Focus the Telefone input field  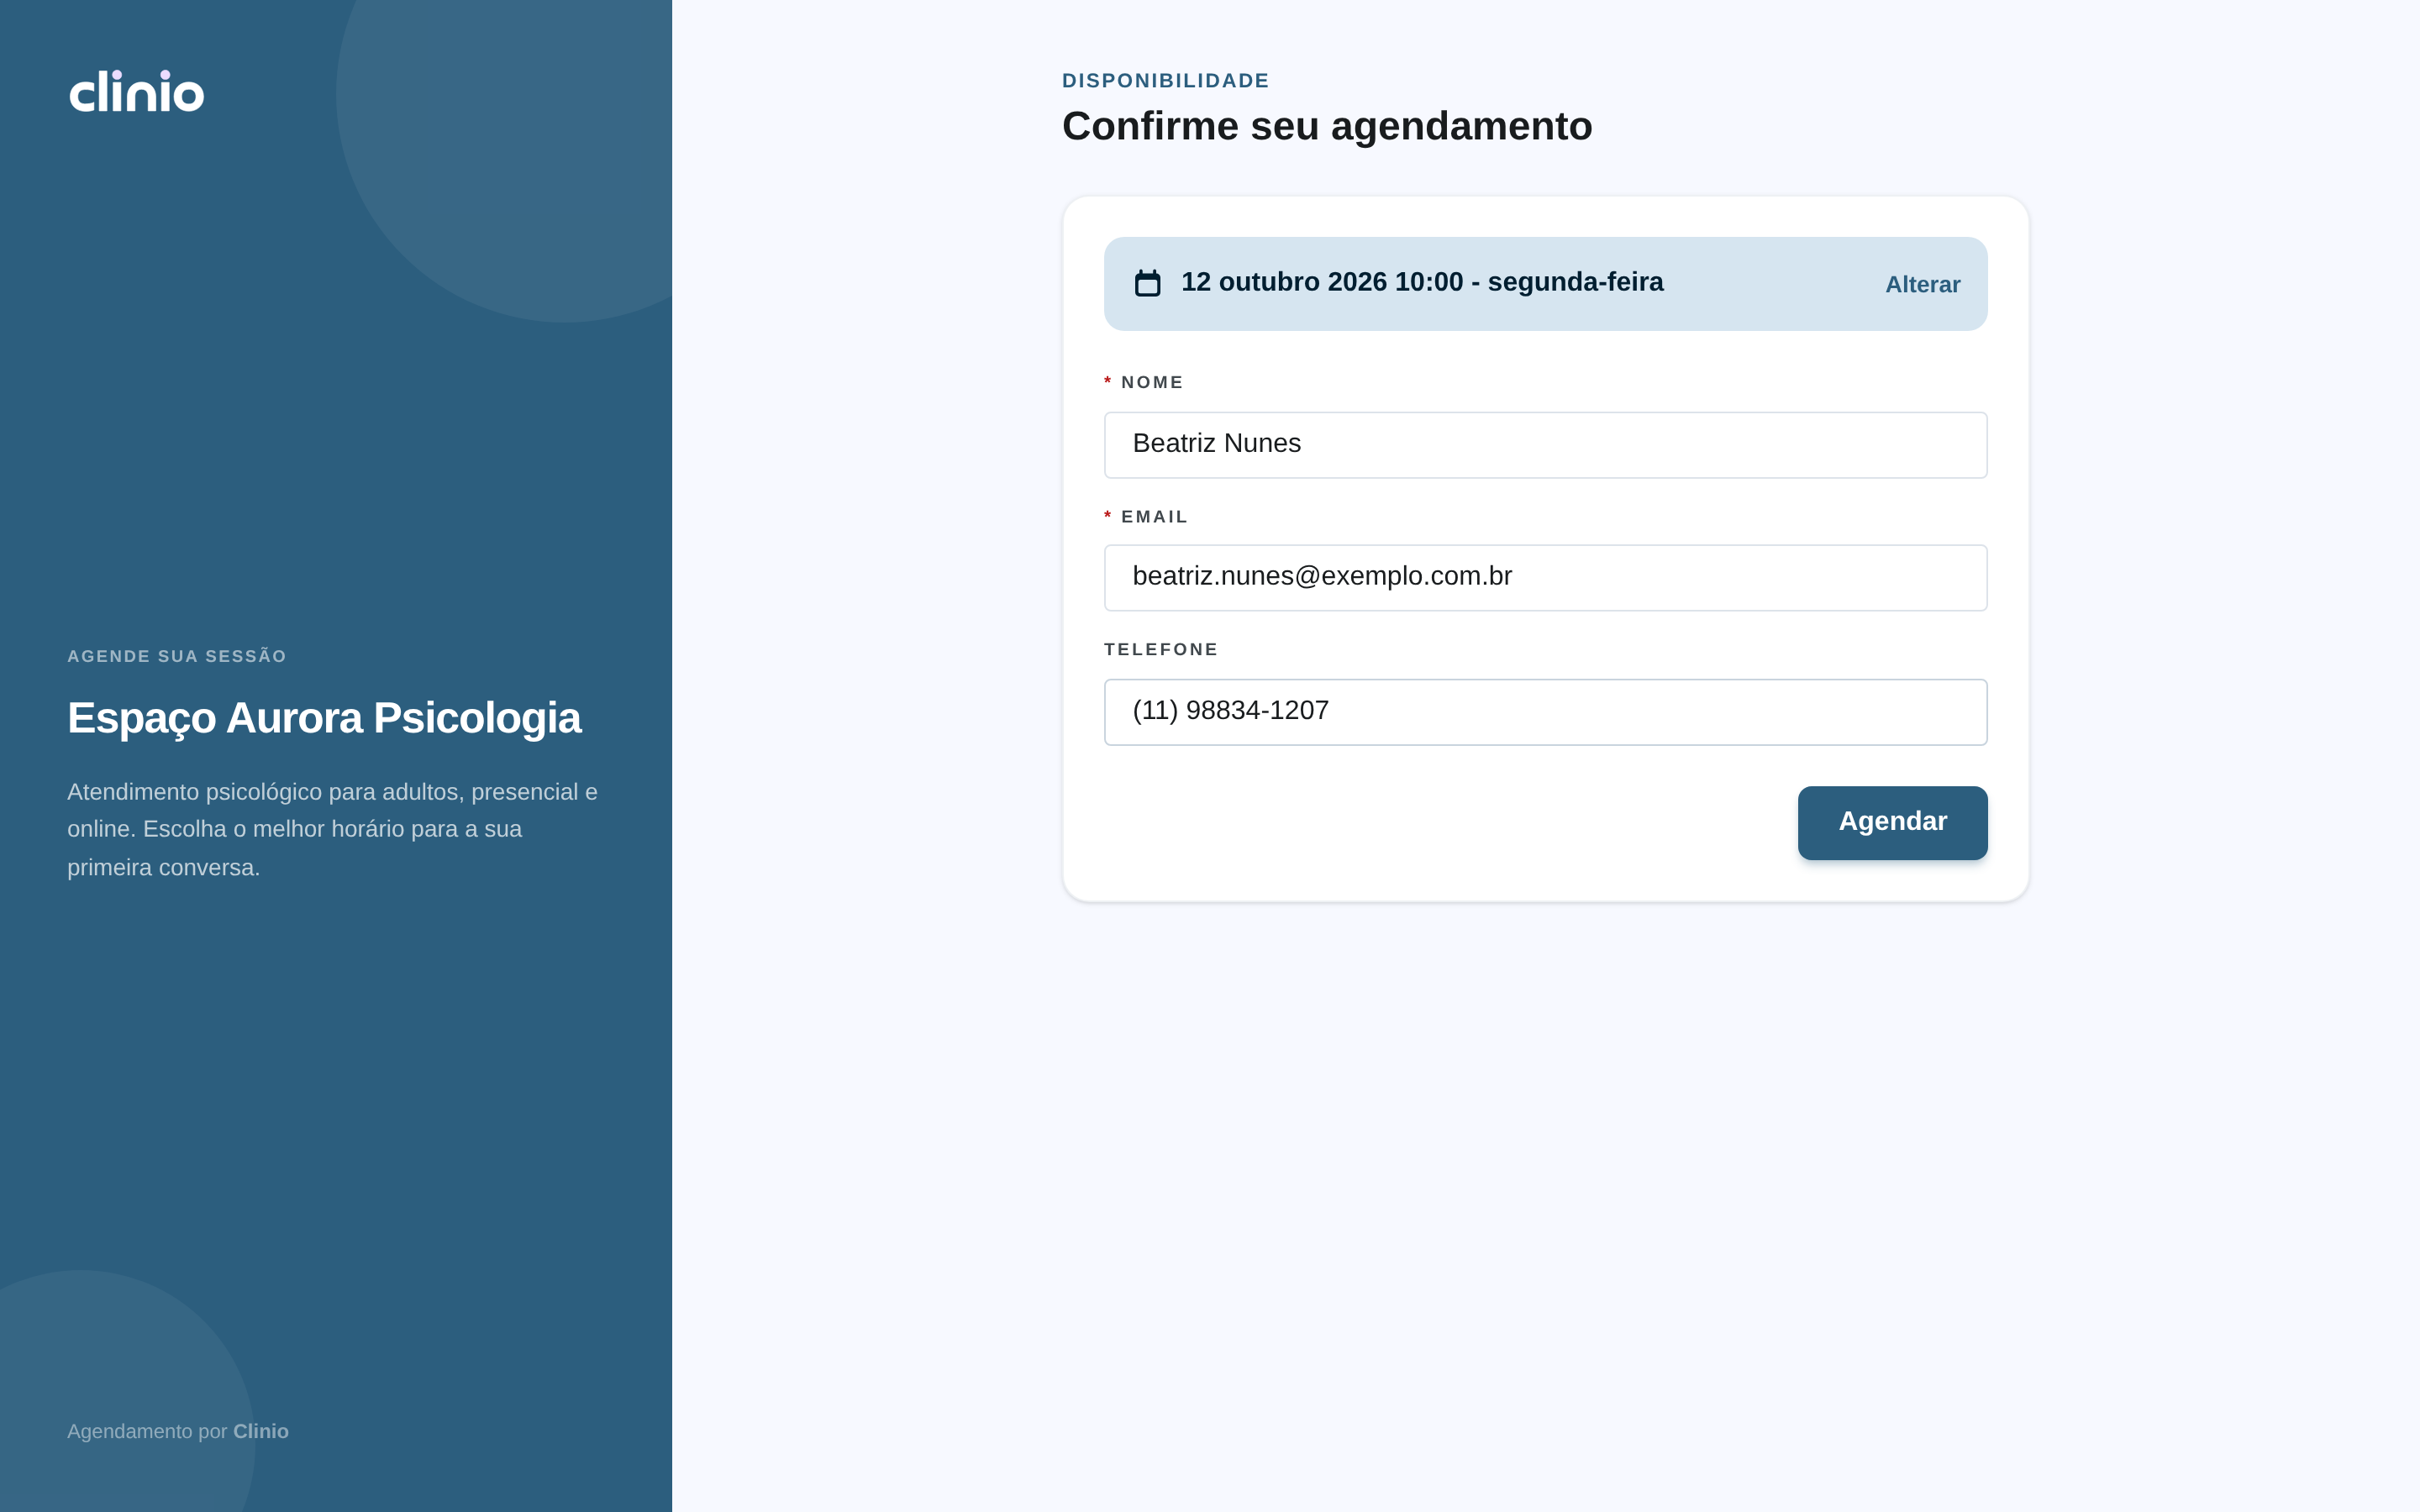click(1545, 712)
